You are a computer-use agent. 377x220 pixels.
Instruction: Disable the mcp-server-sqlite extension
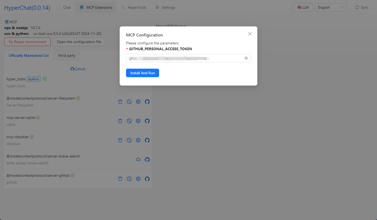[x=129, y=121]
